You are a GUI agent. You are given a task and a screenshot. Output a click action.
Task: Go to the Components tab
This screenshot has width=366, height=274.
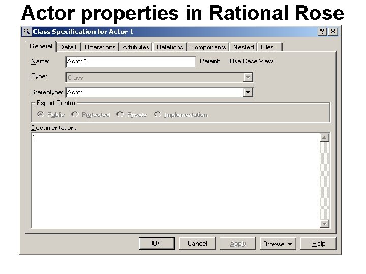[x=208, y=47]
